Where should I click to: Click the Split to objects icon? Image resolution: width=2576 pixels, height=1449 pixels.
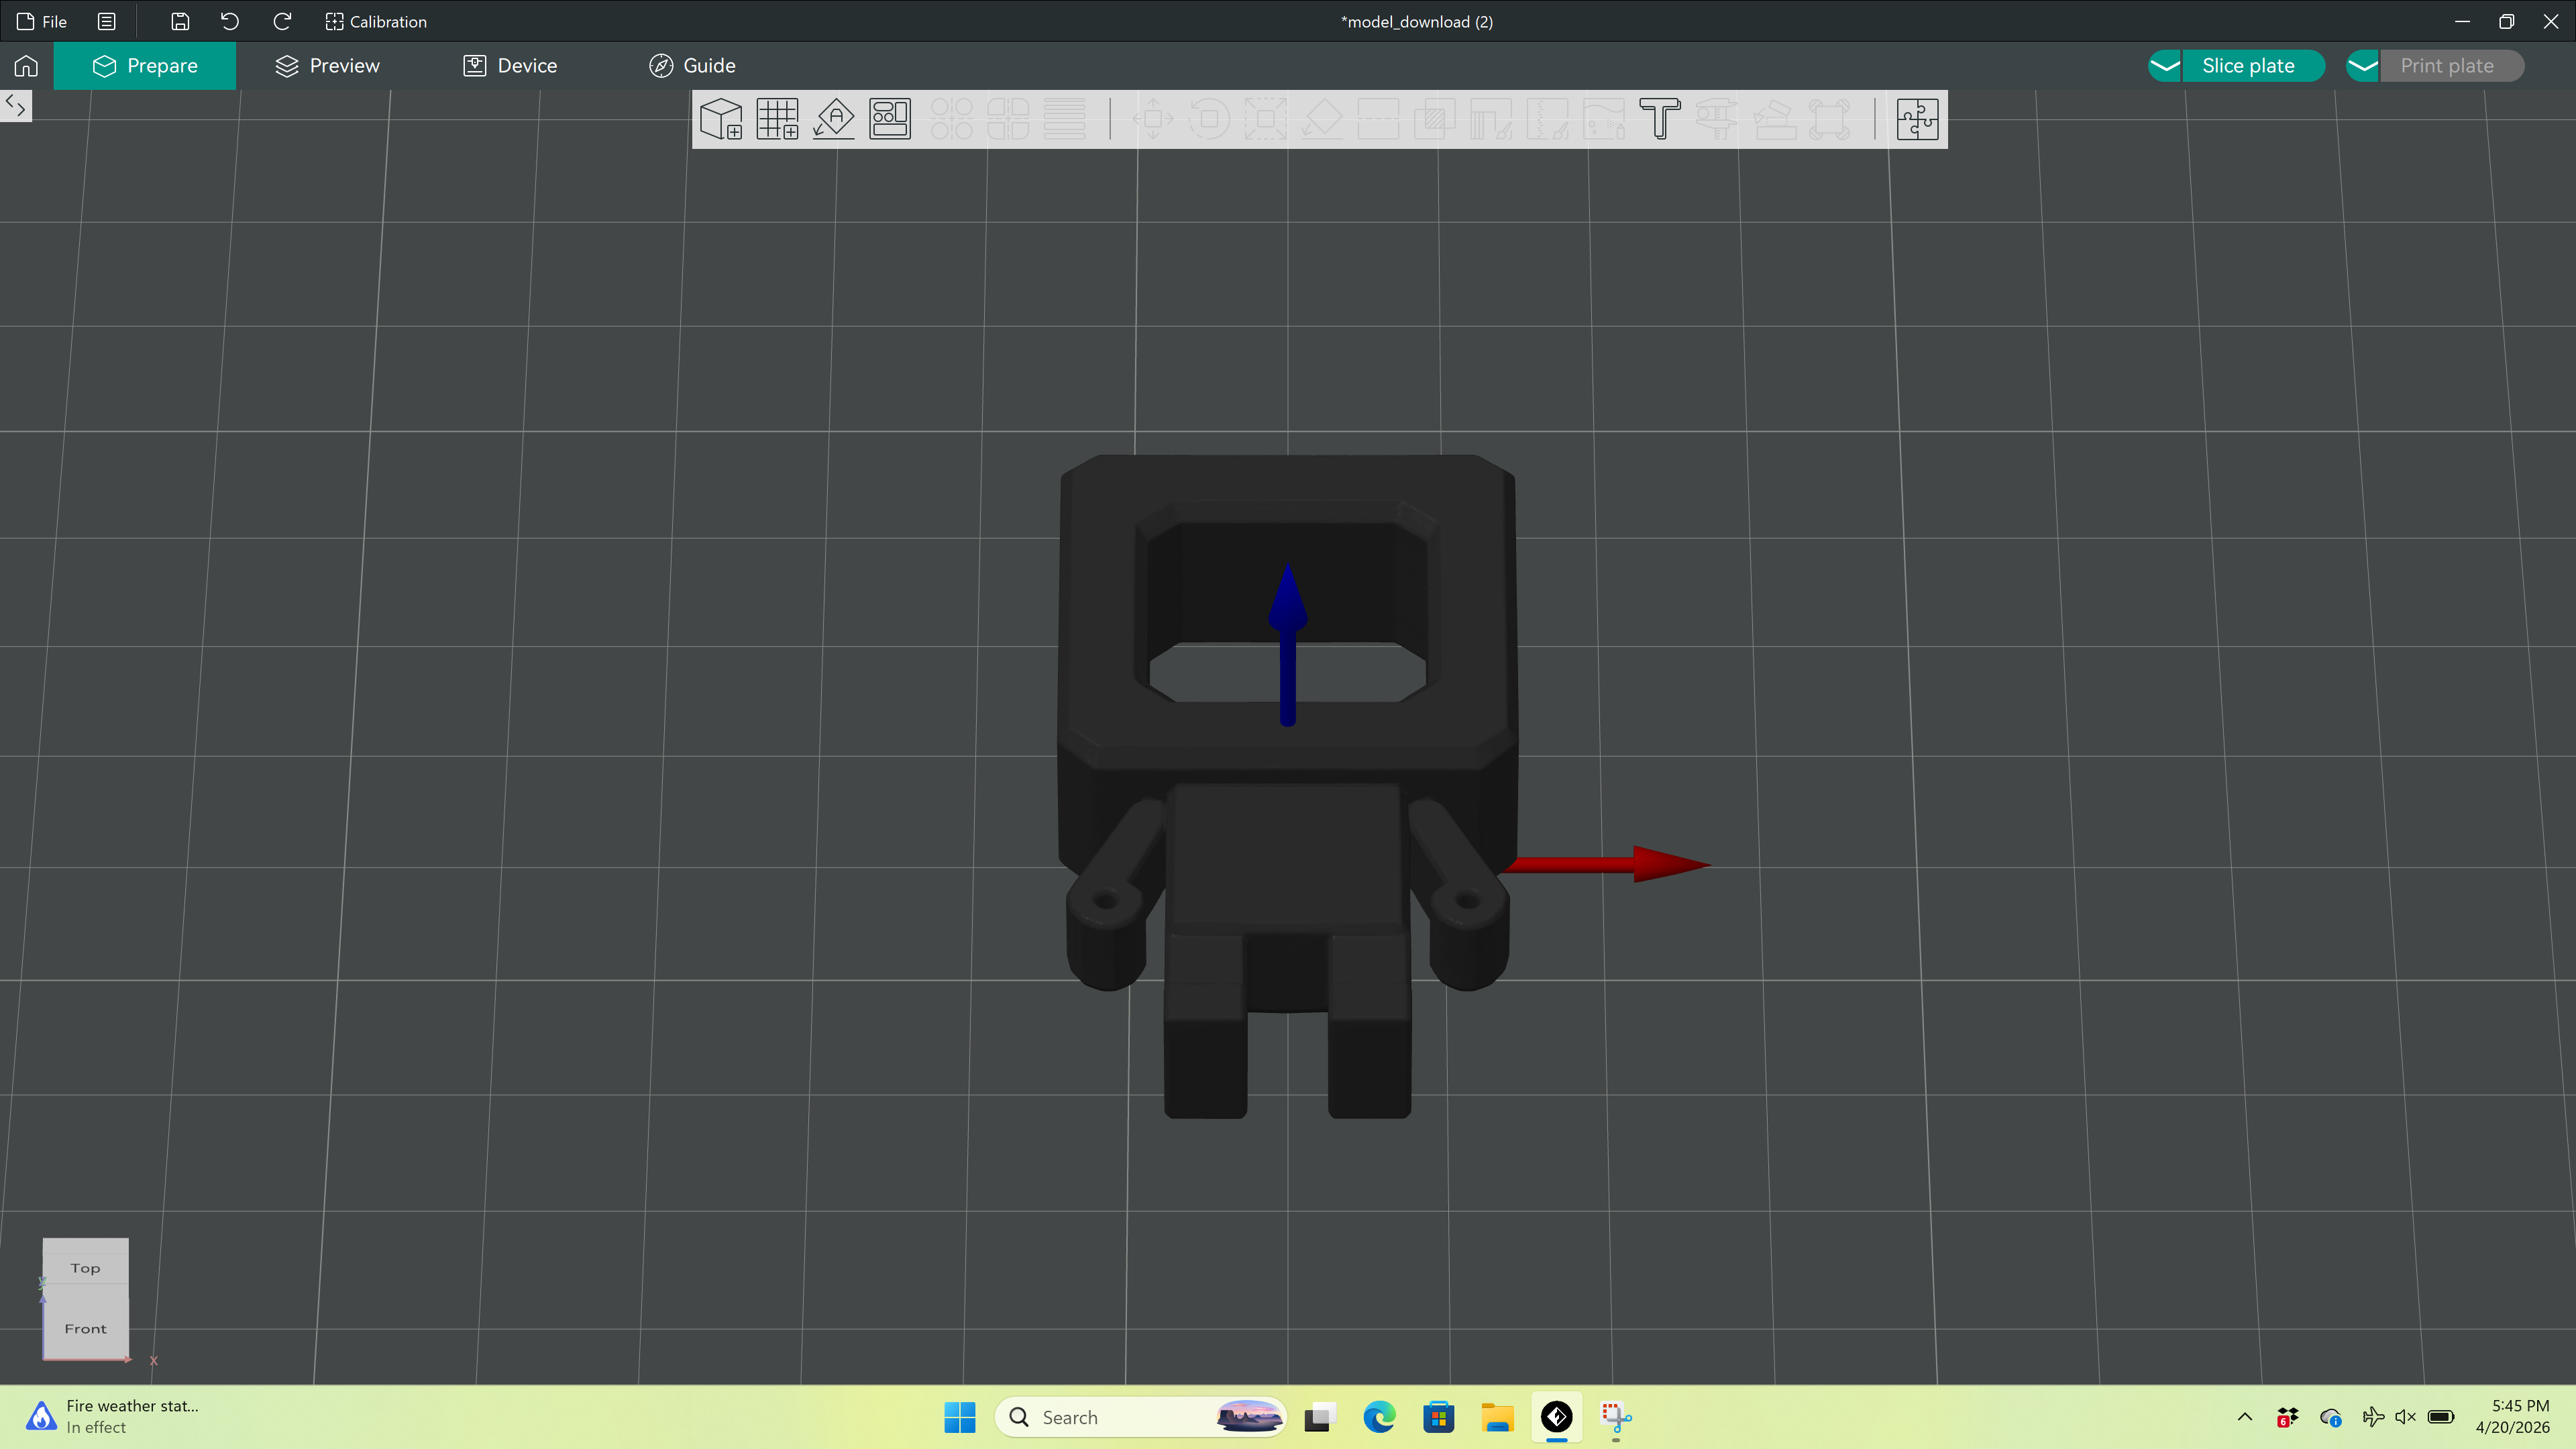click(952, 119)
